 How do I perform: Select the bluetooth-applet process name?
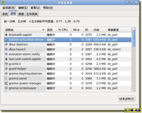(20, 35)
